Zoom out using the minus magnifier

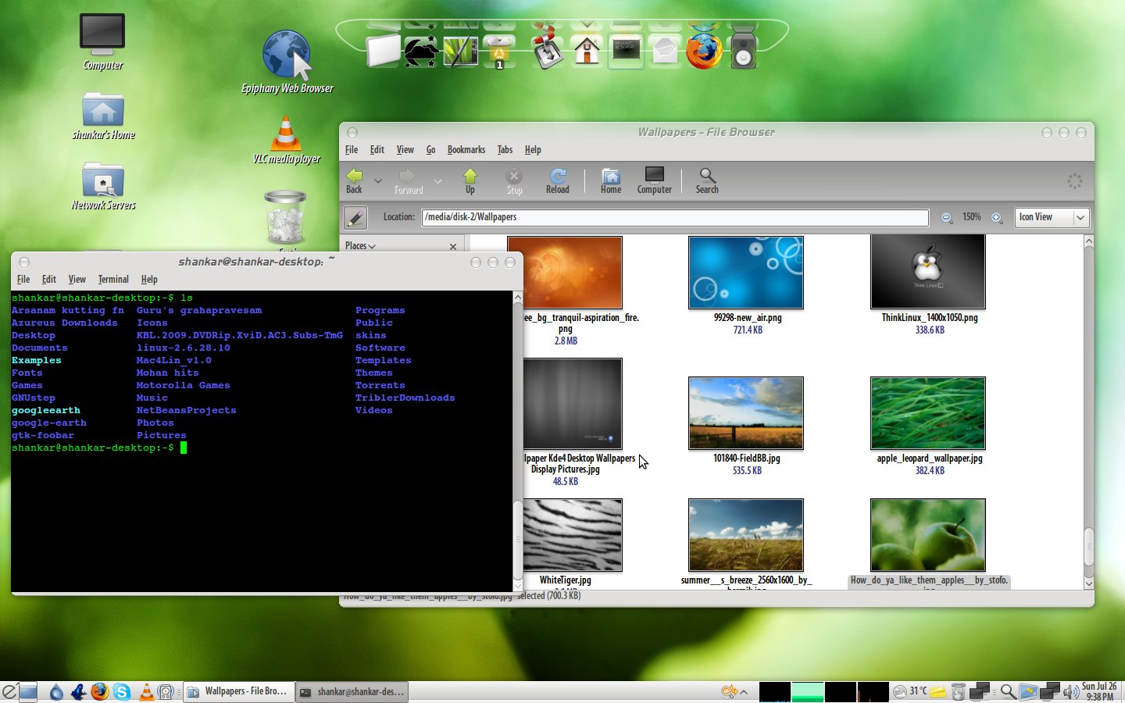coord(947,218)
